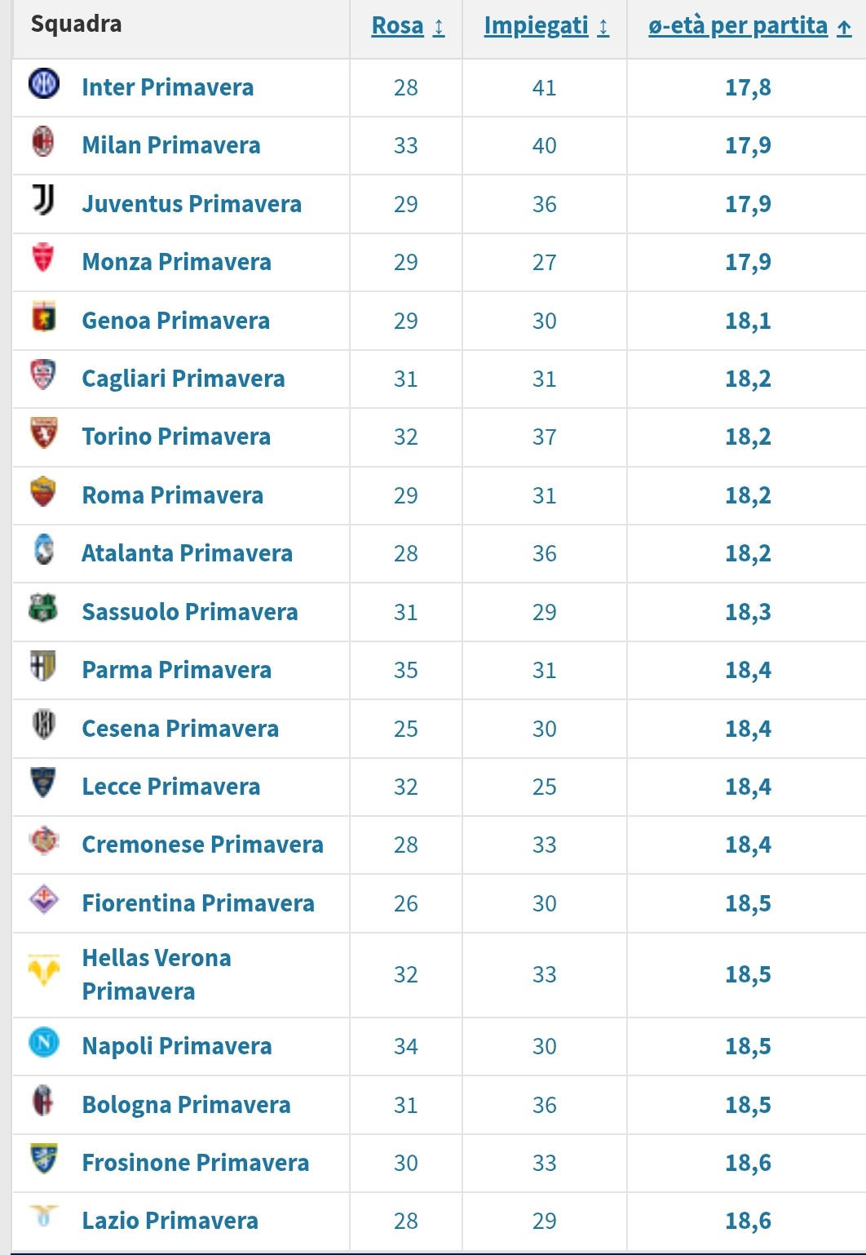
Task: Click the Lazio Primavera club crest
Action: 44,1217
